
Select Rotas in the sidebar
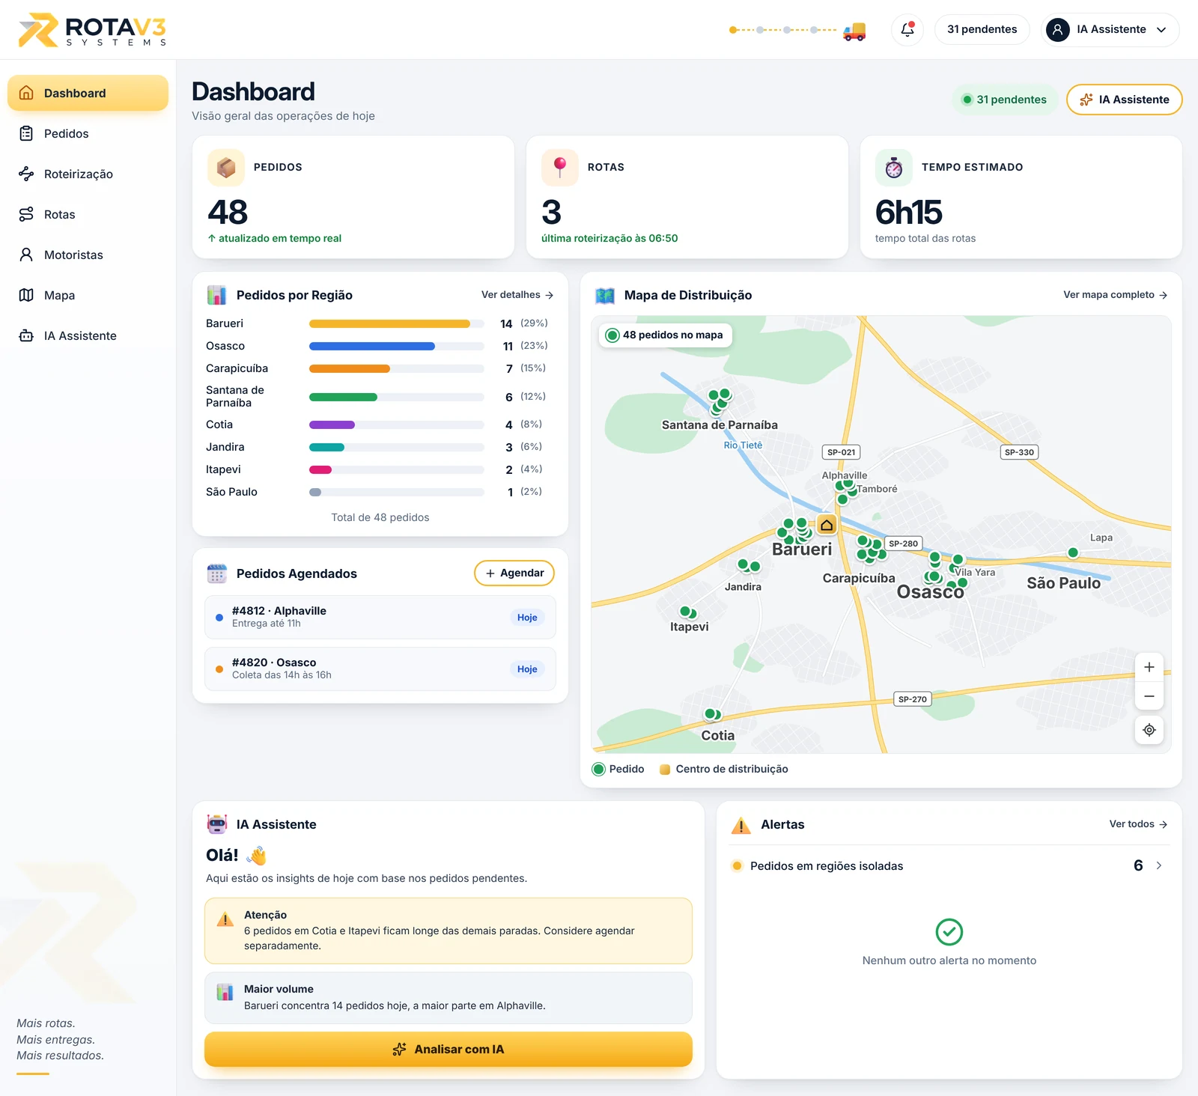point(88,214)
